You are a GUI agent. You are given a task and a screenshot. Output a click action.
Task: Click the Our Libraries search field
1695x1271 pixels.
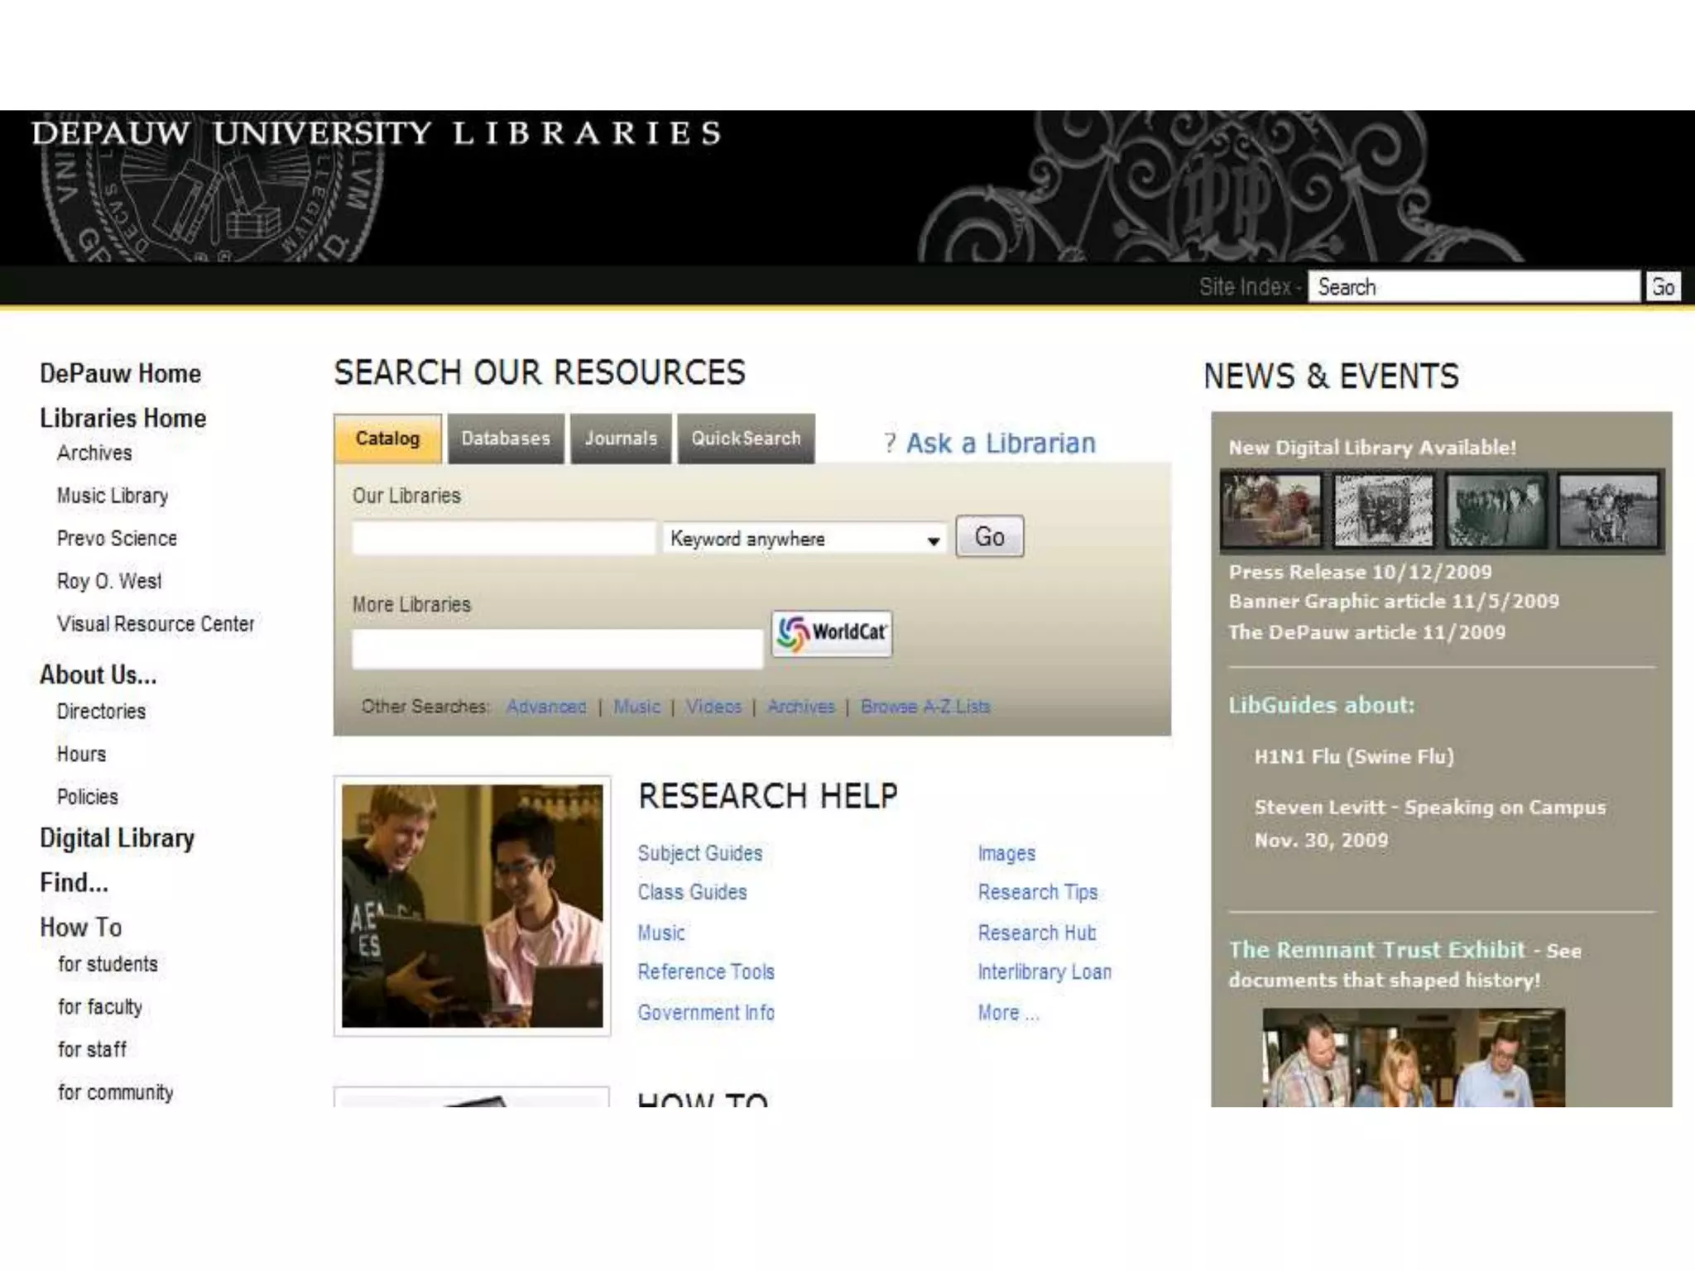tap(503, 539)
